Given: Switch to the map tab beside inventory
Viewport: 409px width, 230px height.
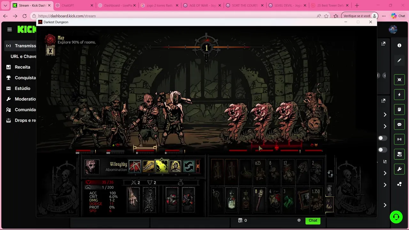Looking at the screenshot, I should pyautogui.click(x=329, y=190).
